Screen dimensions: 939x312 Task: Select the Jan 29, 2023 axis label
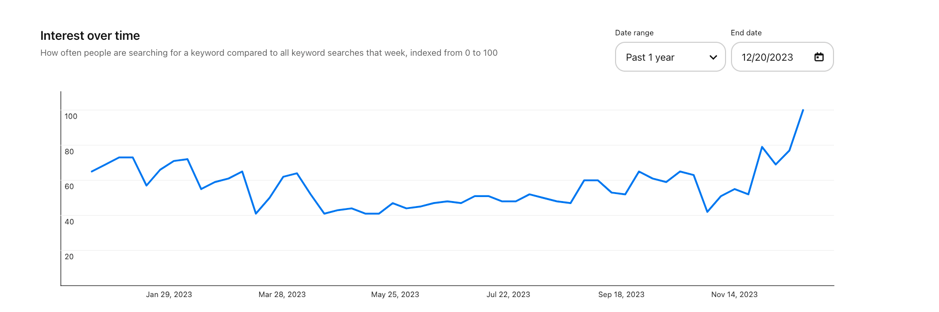point(169,295)
